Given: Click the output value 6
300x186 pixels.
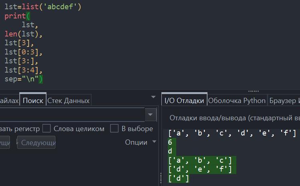Looking at the screenshot, I should click(x=170, y=142).
